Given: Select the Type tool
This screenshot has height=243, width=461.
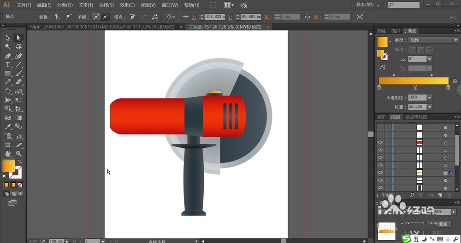Looking at the screenshot, I should (8, 65).
